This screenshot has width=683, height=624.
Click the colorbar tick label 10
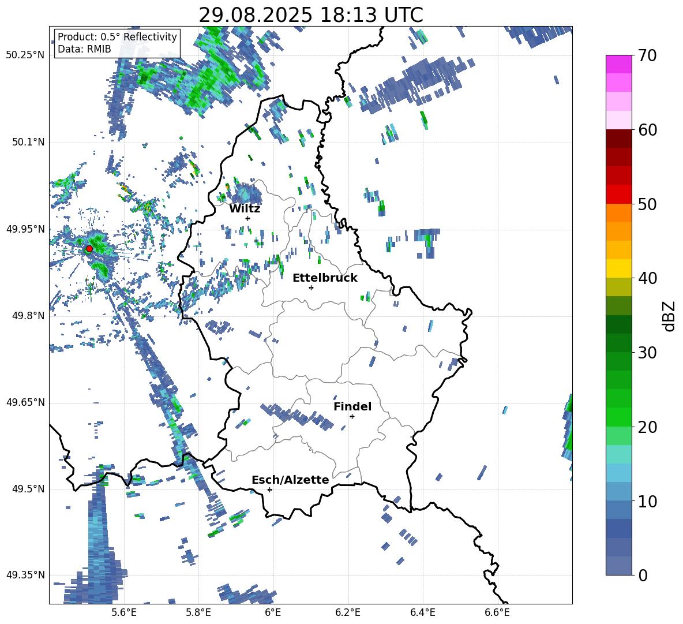click(x=647, y=502)
